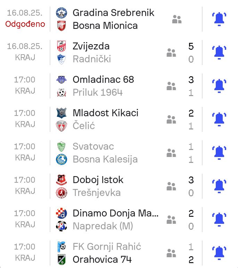Select FK Gornji Rahić team name
The width and height of the screenshot is (238, 268).
[x=107, y=247]
